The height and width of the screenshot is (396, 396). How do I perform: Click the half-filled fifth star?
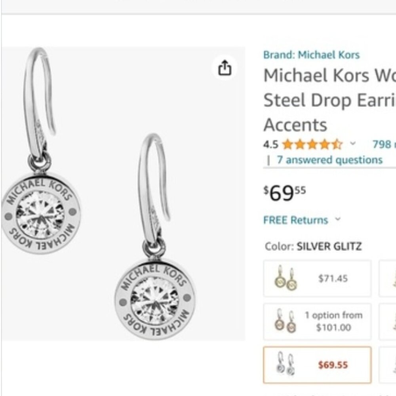336,145
